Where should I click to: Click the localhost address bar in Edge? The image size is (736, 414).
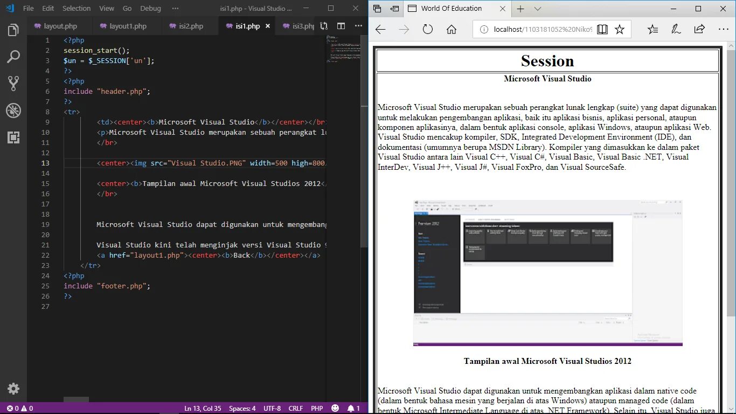543,30
